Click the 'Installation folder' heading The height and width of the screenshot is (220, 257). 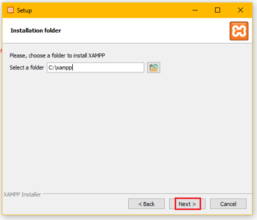(36, 30)
